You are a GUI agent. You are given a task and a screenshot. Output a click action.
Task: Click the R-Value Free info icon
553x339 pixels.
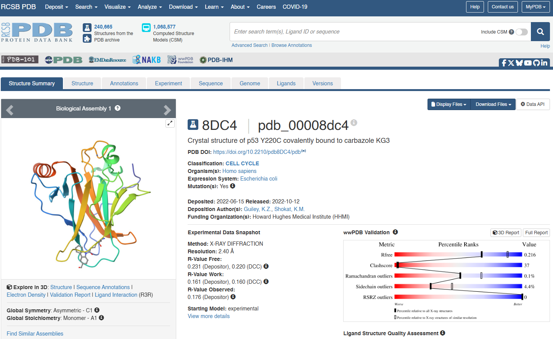(266, 266)
